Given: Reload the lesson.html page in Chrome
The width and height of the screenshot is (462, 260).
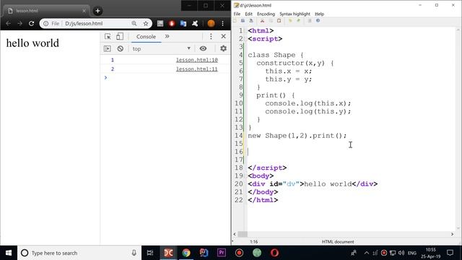Looking at the screenshot, I should 31,23.
